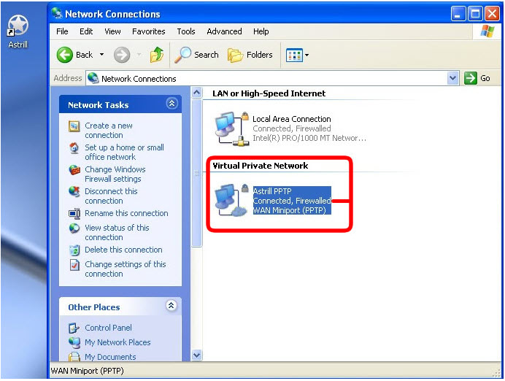Open the Help menu
Screen dimensions: 505x381
coord(261,31)
